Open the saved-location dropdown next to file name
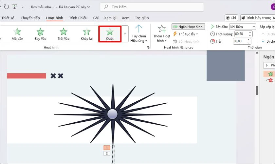Viewport: 275px width, 164px height. (x=89, y=7)
